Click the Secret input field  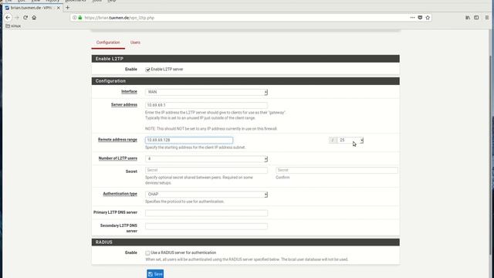coord(206,170)
